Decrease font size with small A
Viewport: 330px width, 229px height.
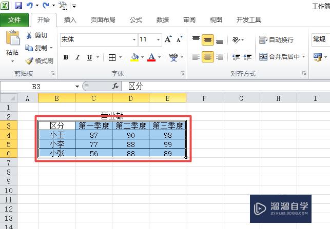click(179, 39)
